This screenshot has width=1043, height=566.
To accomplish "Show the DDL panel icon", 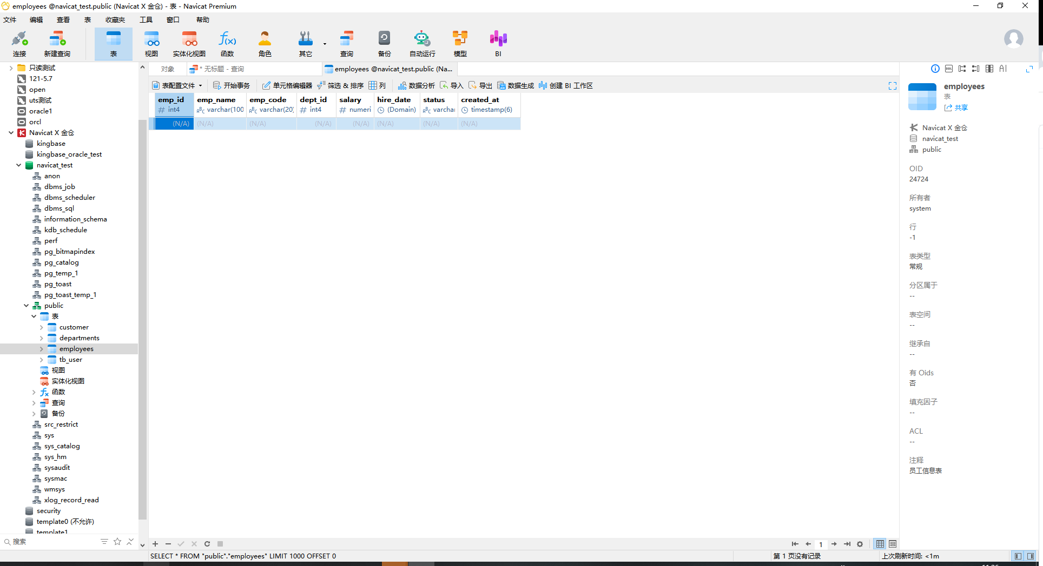I will click(949, 69).
